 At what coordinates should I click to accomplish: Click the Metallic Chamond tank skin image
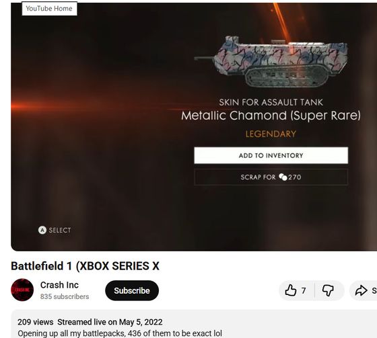271,61
